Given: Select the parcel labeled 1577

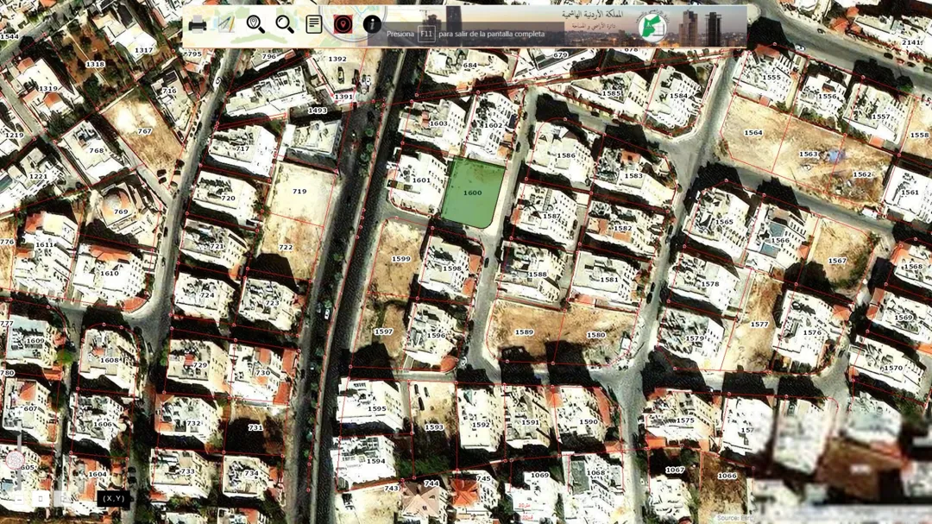Looking at the screenshot, I should 759,324.
